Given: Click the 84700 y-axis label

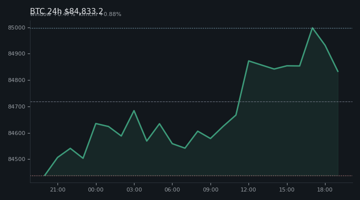Looking at the screenshot, I should coord(16,107).
